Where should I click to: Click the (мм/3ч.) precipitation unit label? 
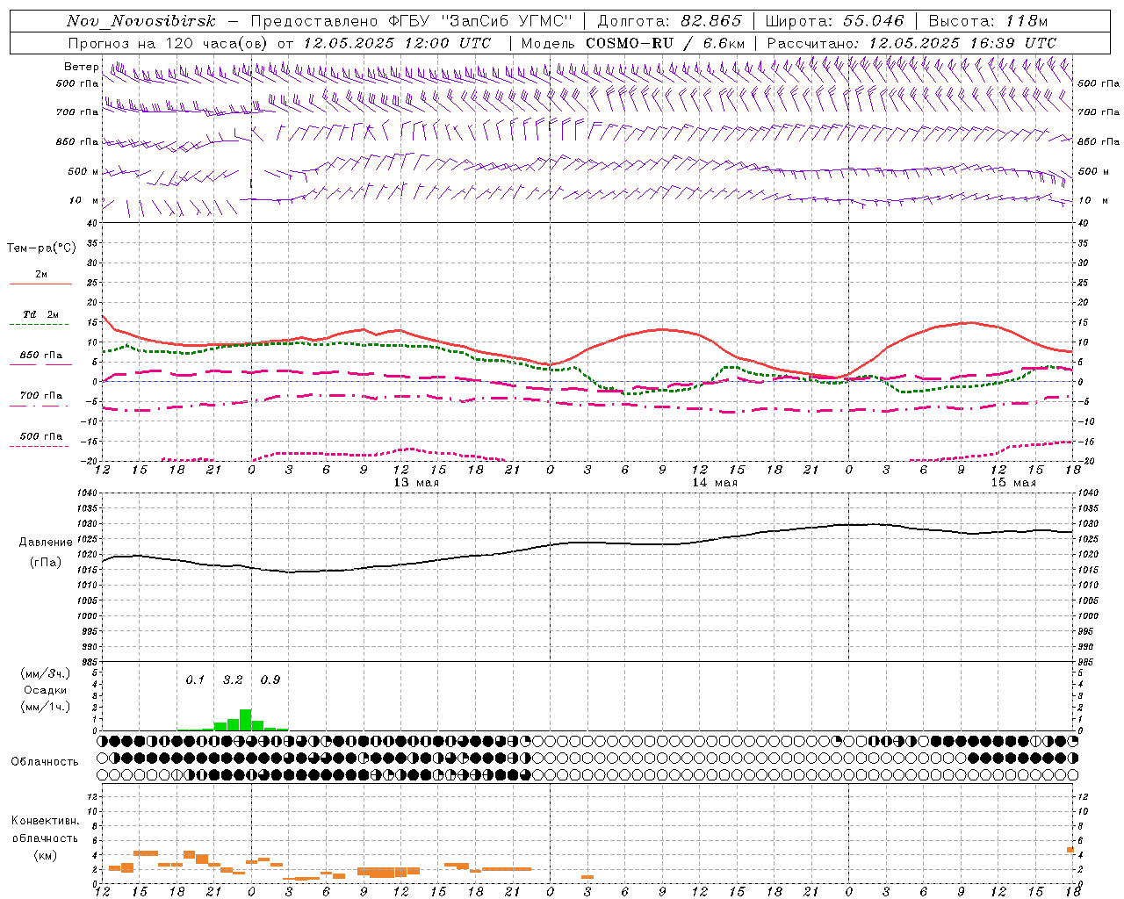pos(45,673)
